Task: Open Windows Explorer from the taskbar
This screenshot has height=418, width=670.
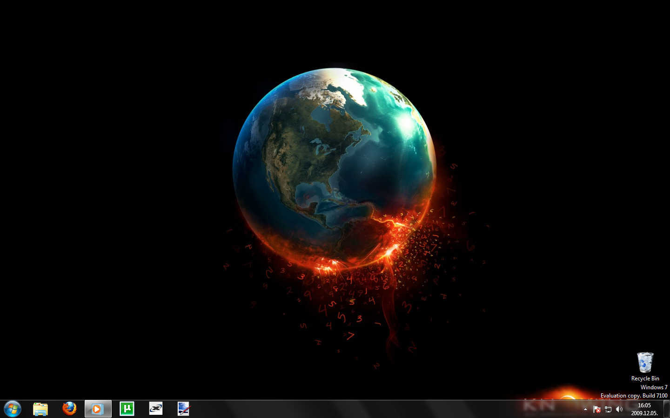Action: pos(40,409)
